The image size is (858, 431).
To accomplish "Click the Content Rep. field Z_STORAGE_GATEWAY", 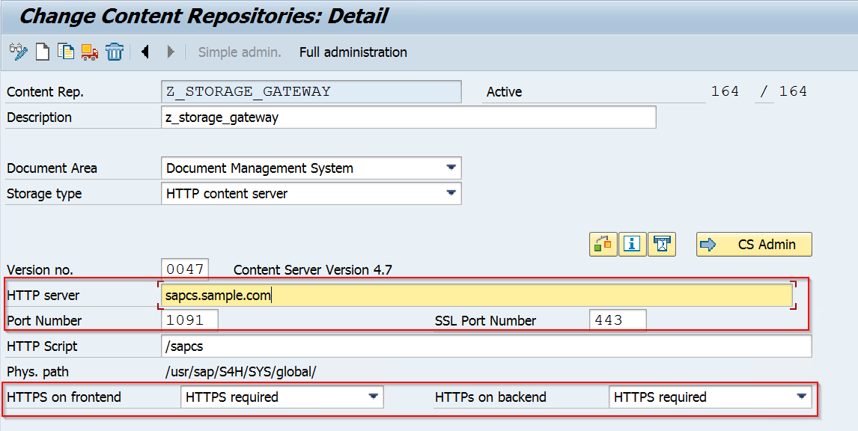I will [311, 91].
